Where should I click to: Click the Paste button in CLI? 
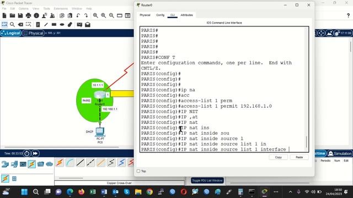pyautogui.click(x=299, y=157)
